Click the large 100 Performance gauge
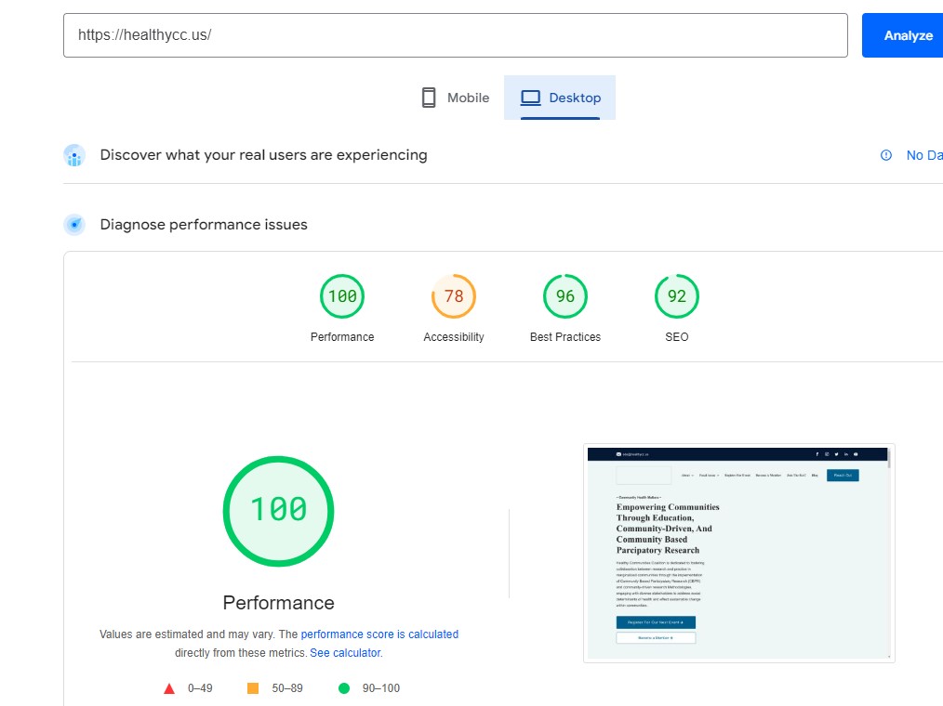Screen dimensions: 943x706 (x=278, y=511)
